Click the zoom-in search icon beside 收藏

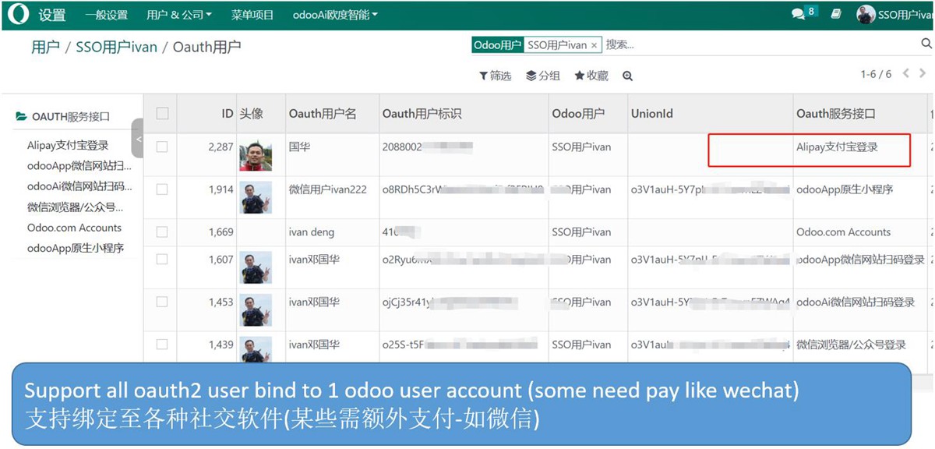click(x=627, y=76)
